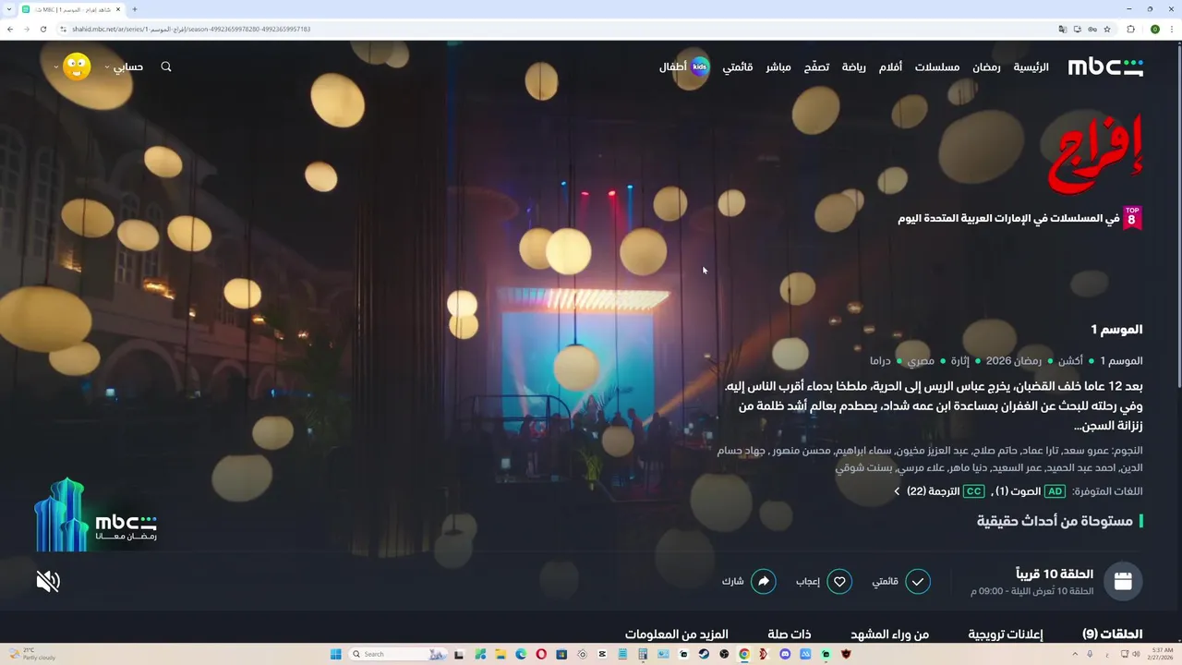
Task: Click the إثارة genre link
Action: pos(960,361)
